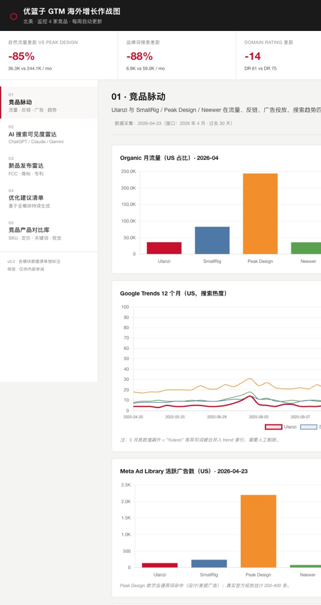
Task: Open the 竞品产品对比库 section
Action: 49,230
